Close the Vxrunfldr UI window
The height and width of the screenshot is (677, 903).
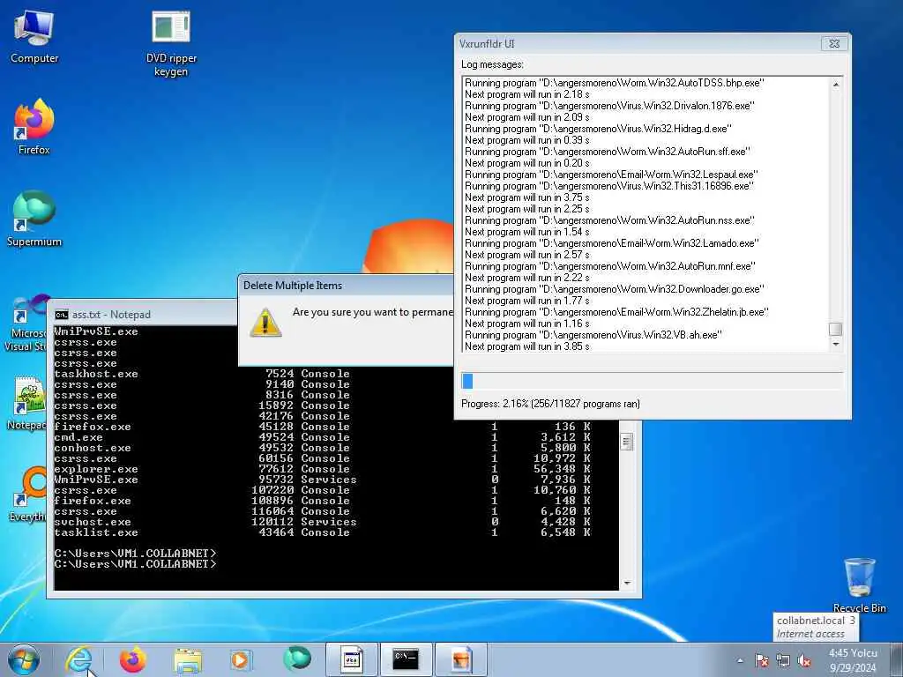834,43
